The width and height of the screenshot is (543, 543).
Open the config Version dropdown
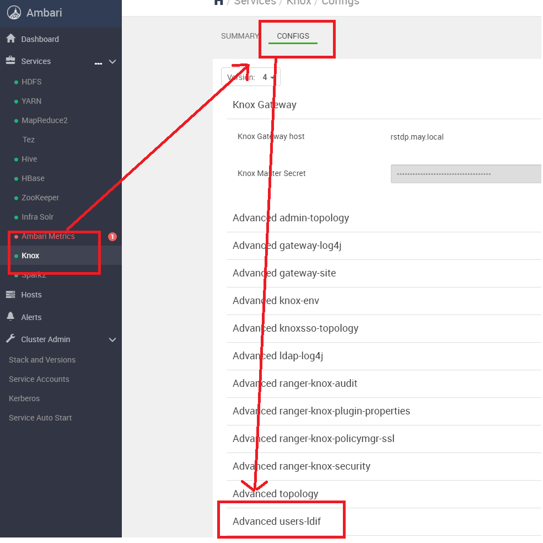(251, 77)
